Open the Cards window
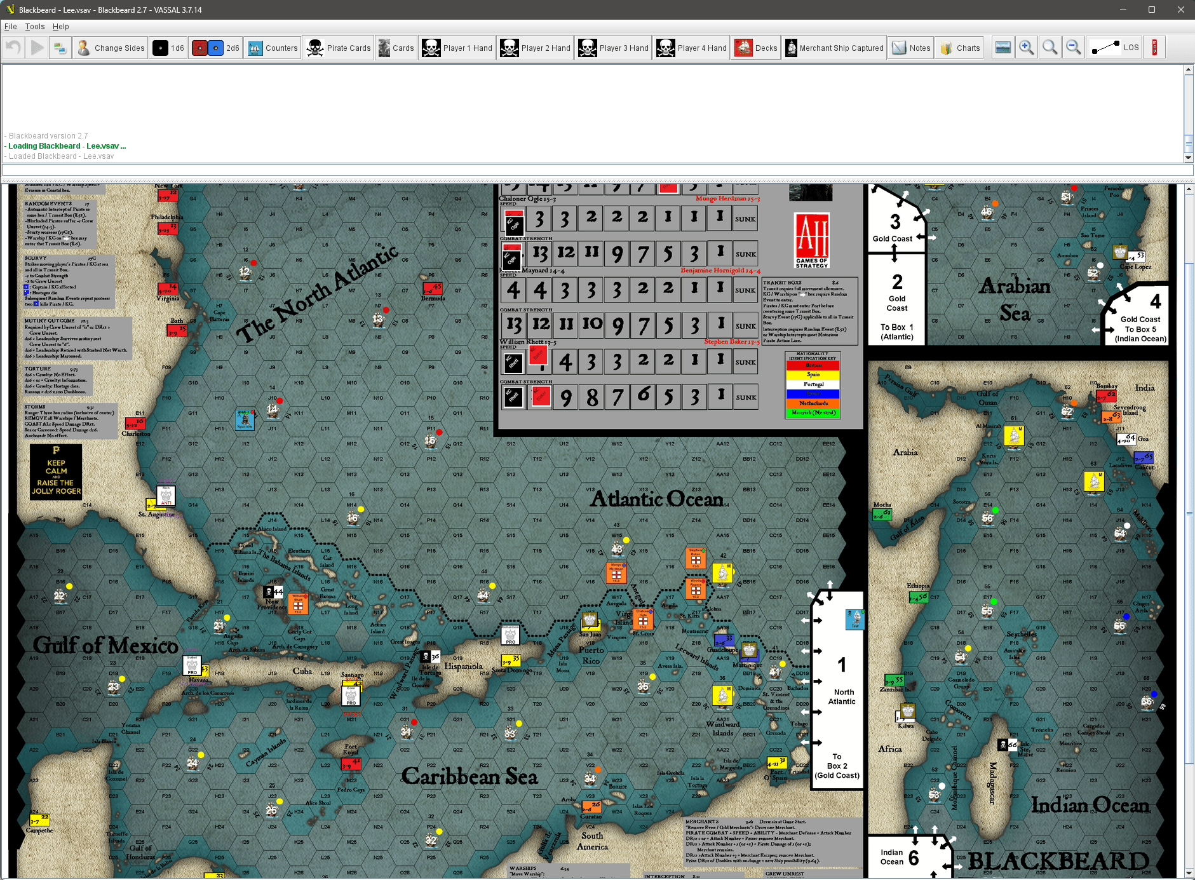 pos(396,48)
